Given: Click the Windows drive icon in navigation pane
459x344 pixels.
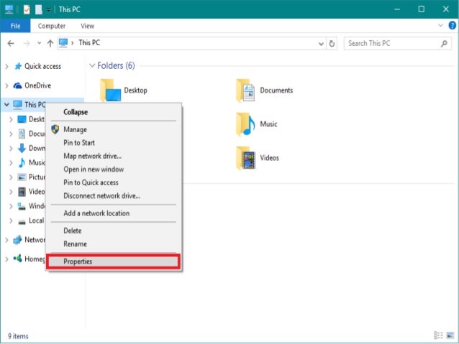Looking at the screenshot, I should tap(22, 206).
